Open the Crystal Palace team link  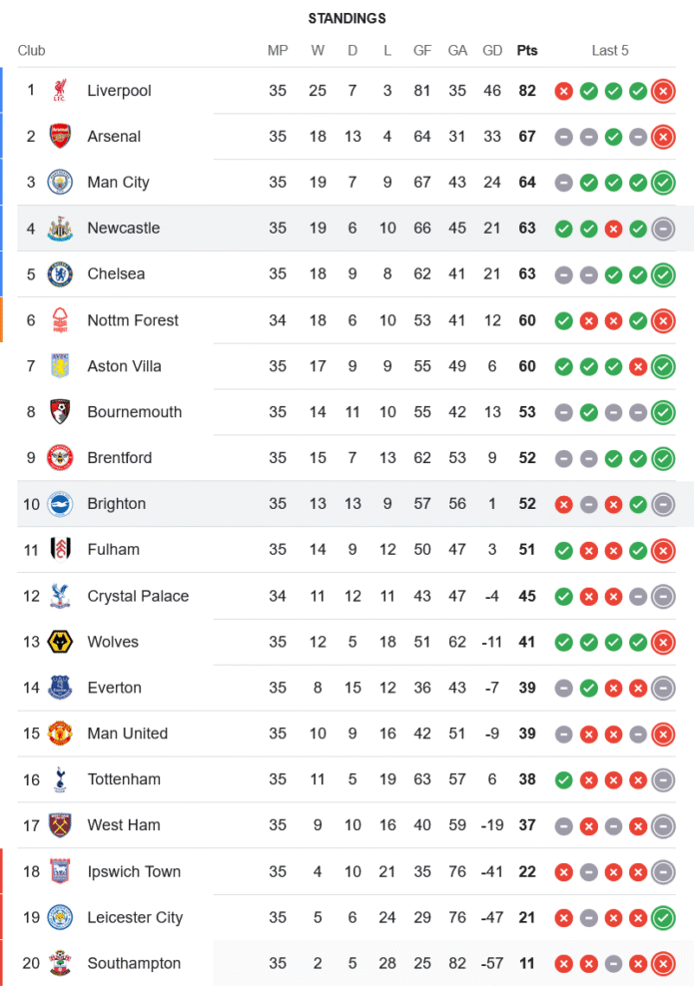pos(138,596)
